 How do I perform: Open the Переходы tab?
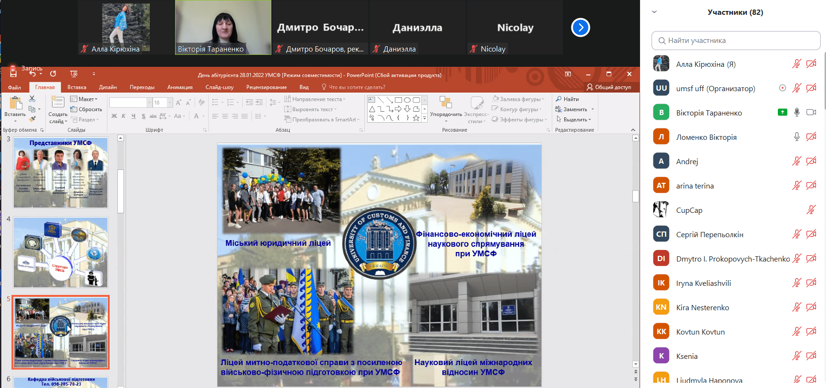(x=142, y=87)
